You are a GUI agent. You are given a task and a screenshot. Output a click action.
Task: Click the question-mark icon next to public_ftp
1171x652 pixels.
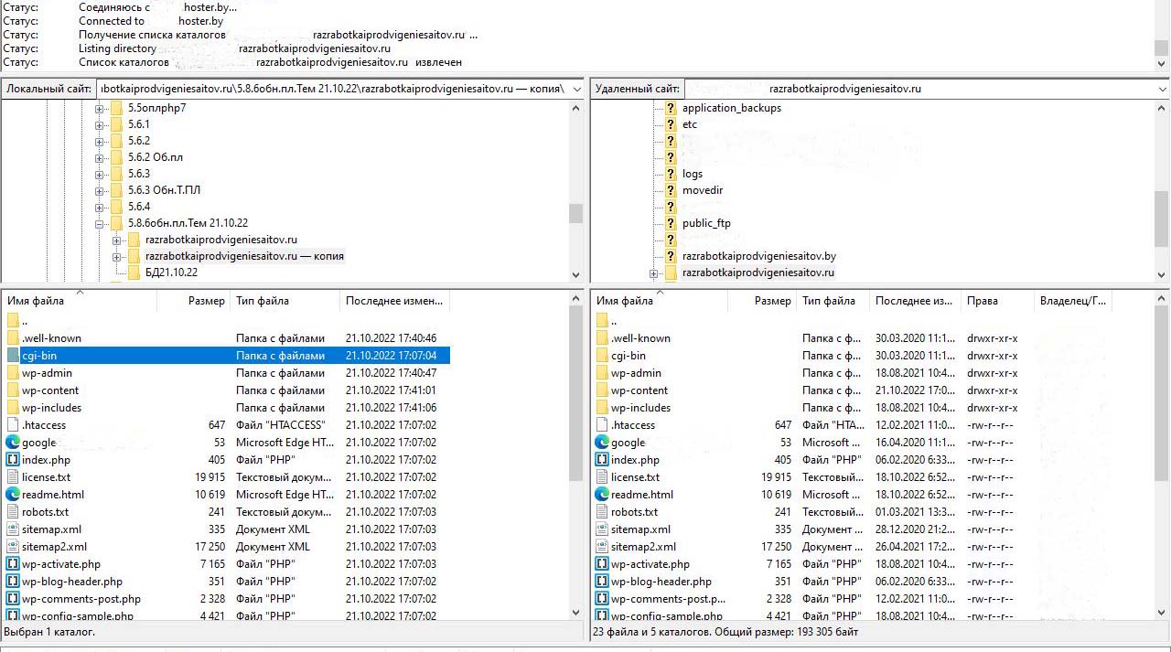(671, 223)
